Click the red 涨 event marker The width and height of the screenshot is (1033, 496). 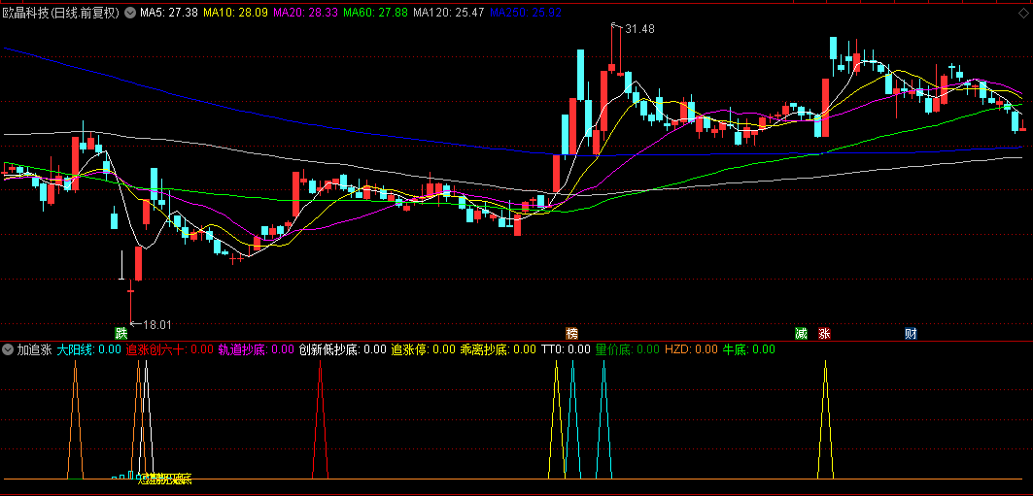tap(824, 333)
